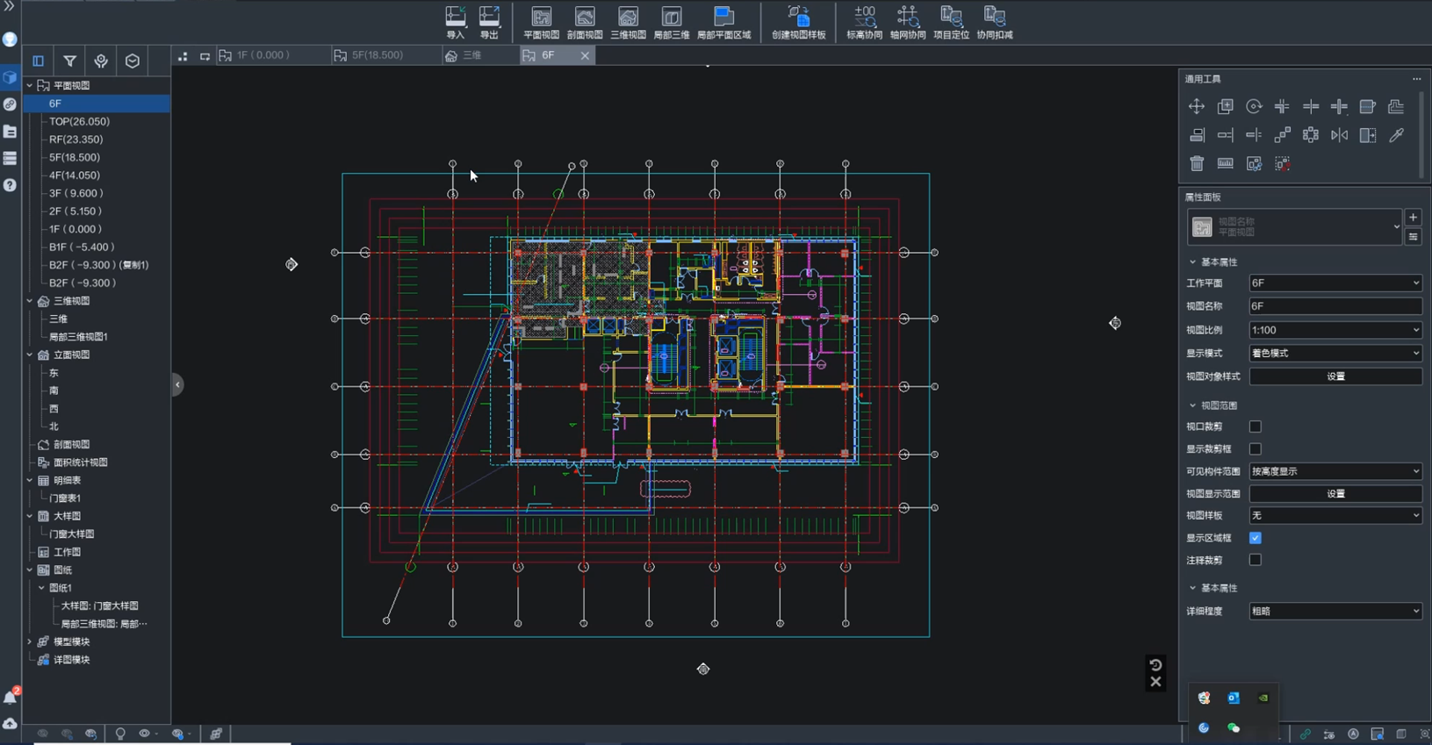Open the 显示模式 dropdown

click(1335, 353)
